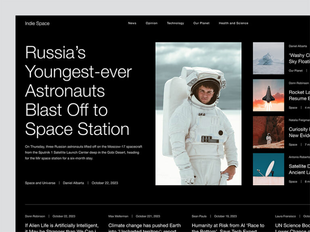The width and height of the screenshot is (310, 232).
Task: Click the Indie Space site logo
Action: point(37,23)
